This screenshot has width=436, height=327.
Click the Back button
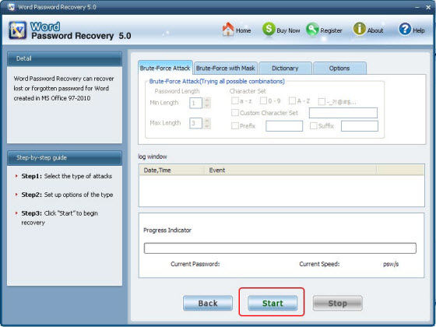208,303
